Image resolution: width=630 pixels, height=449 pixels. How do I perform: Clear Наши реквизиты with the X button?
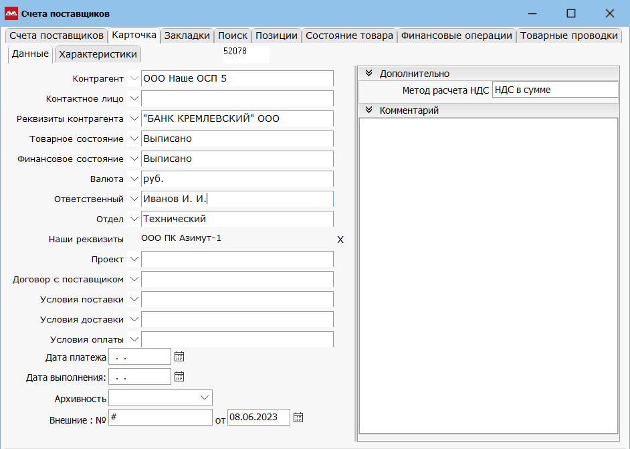[x=340, y=240]
